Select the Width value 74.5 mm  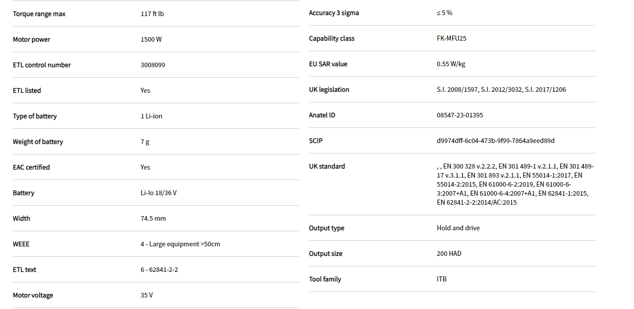click(153, 219)
